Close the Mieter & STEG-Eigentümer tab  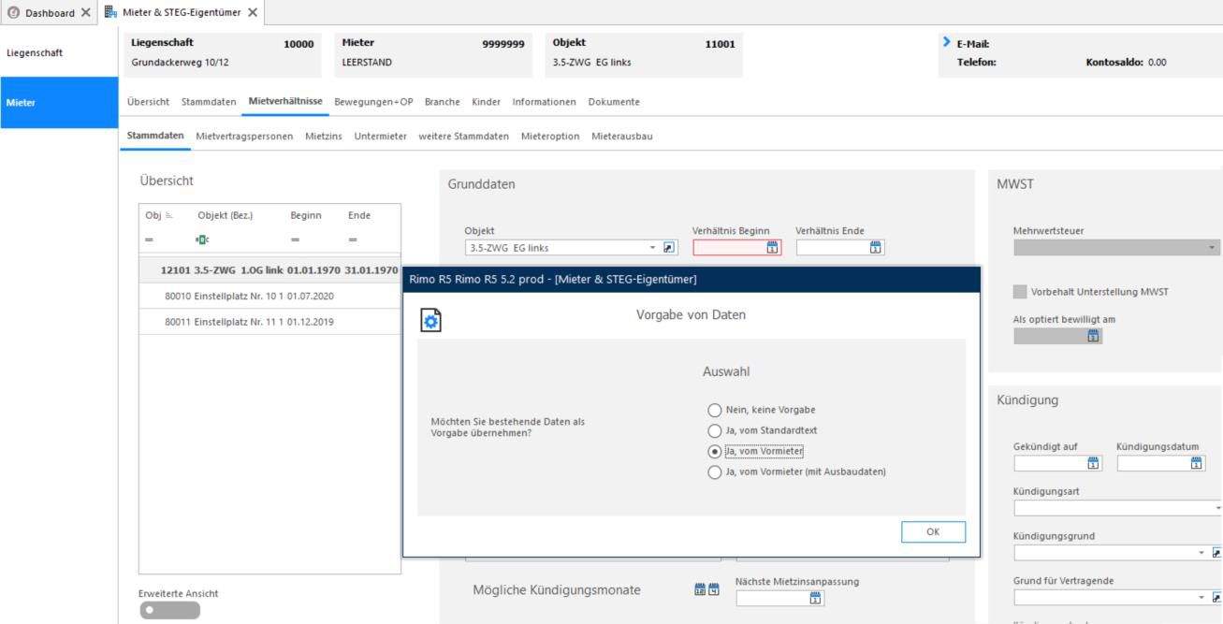point(253,11)
